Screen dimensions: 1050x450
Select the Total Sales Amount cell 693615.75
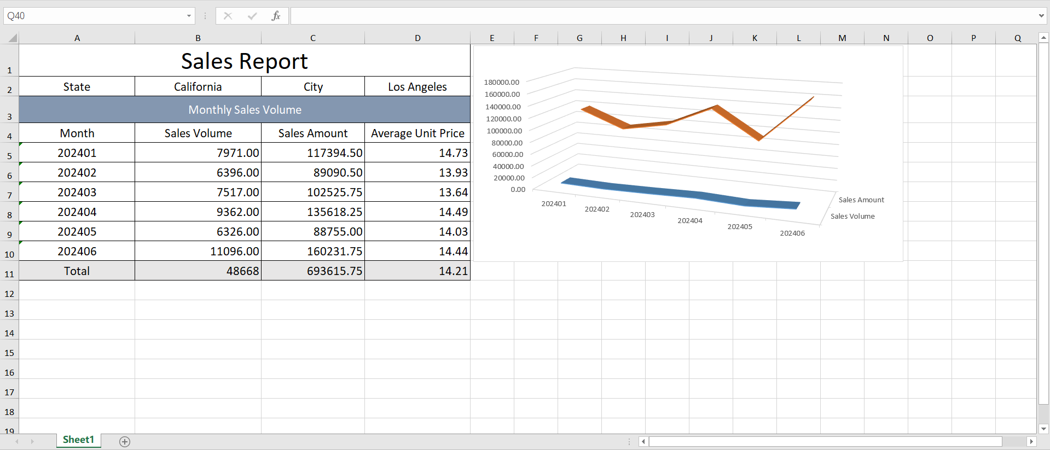click(x=313, y=271)
